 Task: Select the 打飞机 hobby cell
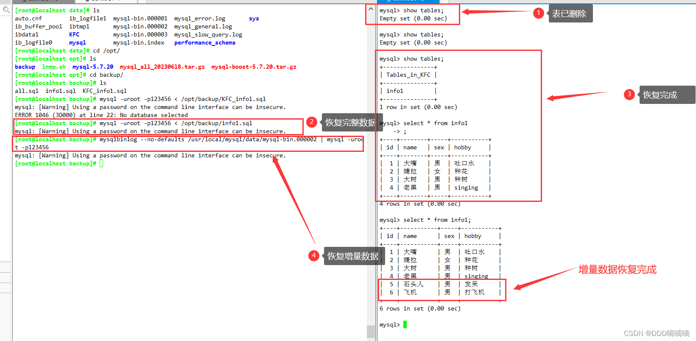(475, 292)
